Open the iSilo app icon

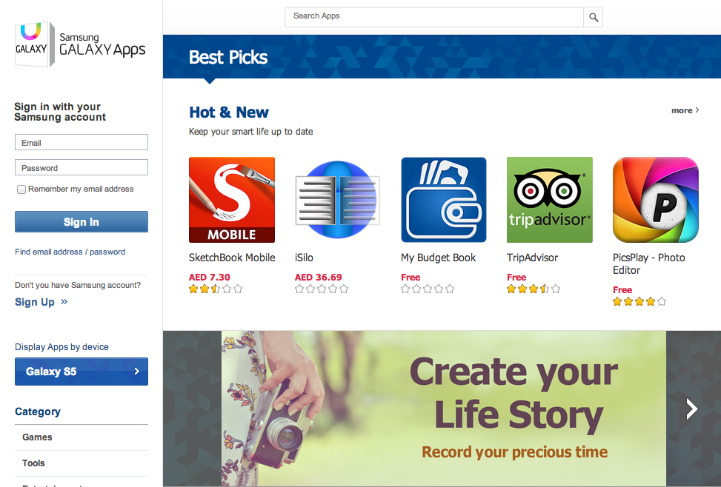(337, 200)
